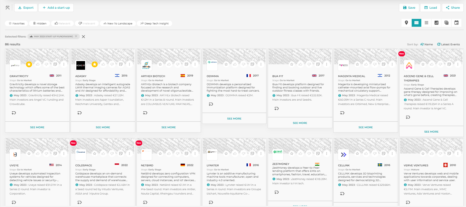Filter by Favorites
The height and width of the screenshot is (207, 466).
(17, 23)
